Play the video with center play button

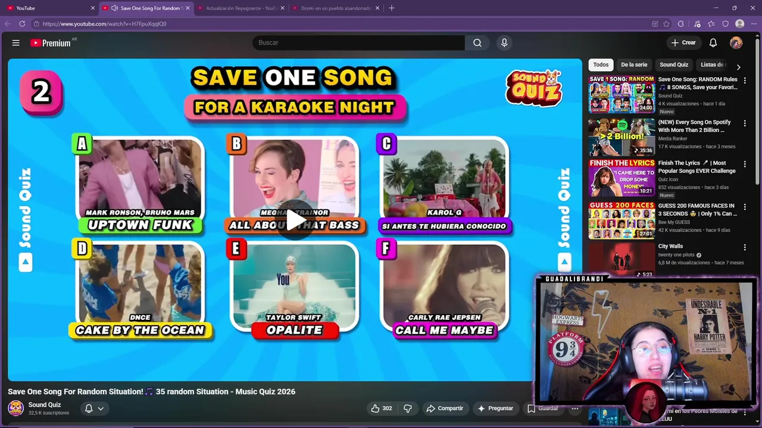pyautogui.click(x=295, y=221)
